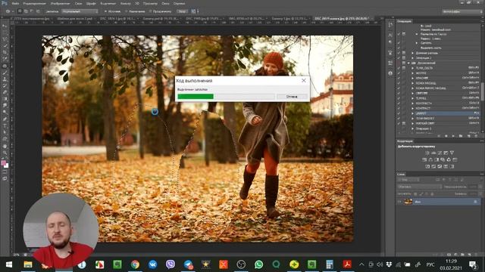485x272 pixels.
Task: Toggle dialog box for МЯГКИЙ СВЕТ action
Action: coord(404,123)
